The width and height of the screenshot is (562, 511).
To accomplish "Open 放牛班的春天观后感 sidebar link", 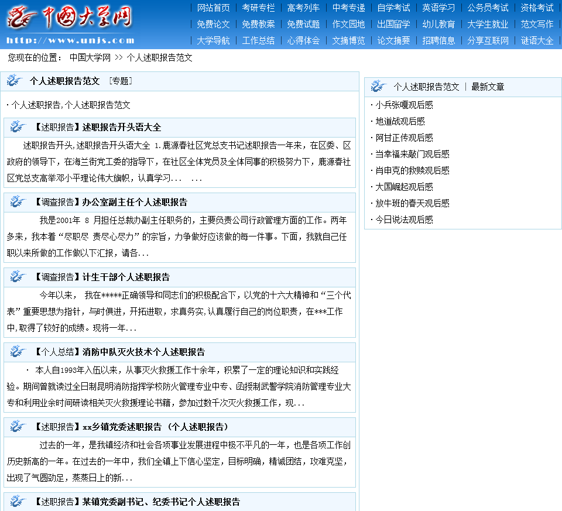I will [412, 204].
